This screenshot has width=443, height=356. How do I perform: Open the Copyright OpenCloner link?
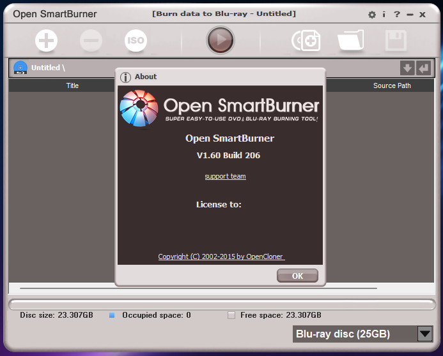tap(221, 256)
